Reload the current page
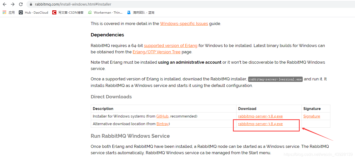This screenshot has width=355, height=159. (x=21, y=4)
